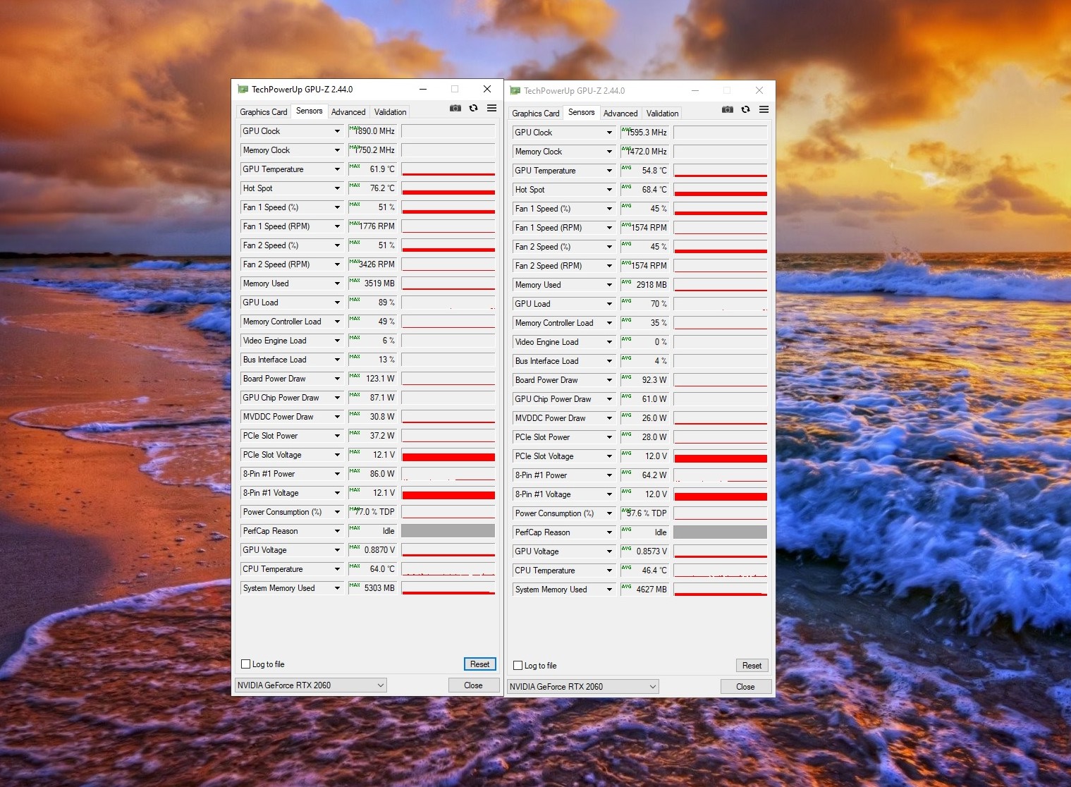Open GPU Temperature sensor dropdown in right window
This screenshot has width=1071, height=787.
point(609,171)
